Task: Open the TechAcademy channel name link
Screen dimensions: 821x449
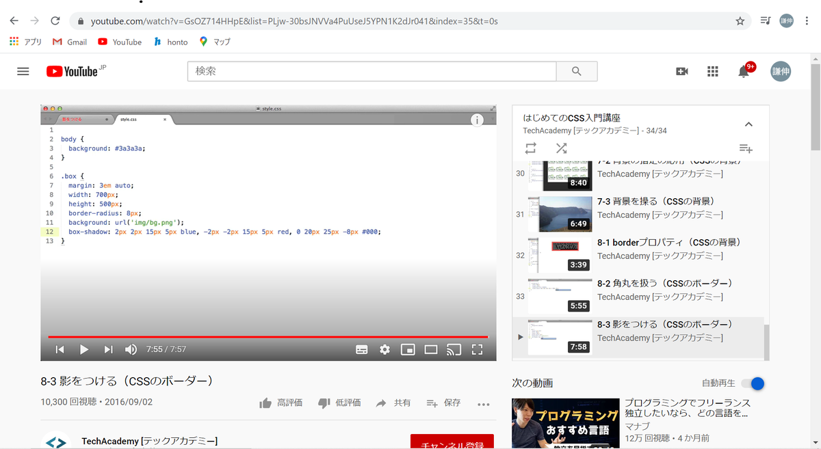Action: [149, 441]
